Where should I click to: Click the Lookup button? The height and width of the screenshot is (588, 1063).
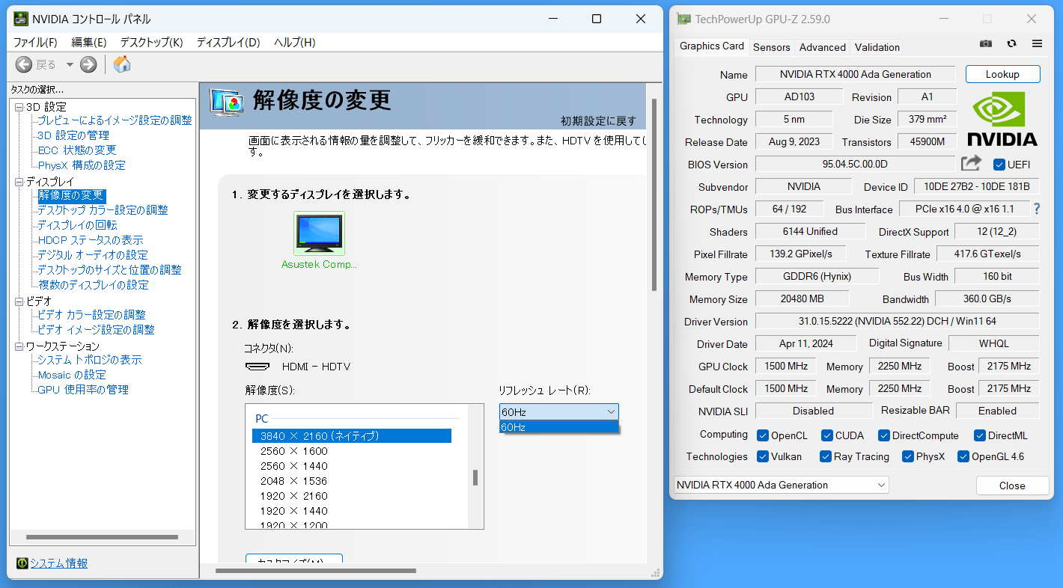click(1002, 74)
